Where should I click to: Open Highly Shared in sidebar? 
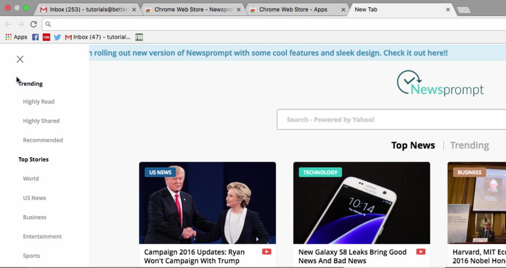pyautogui.click(x=41, y=121)
